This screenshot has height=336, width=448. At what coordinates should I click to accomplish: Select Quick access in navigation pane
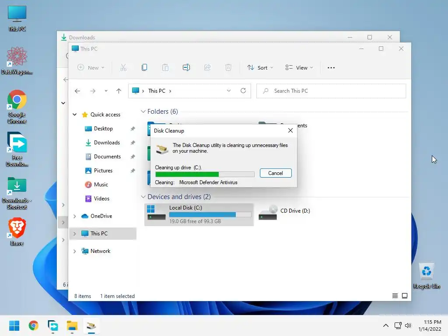[x=105, y=115]
